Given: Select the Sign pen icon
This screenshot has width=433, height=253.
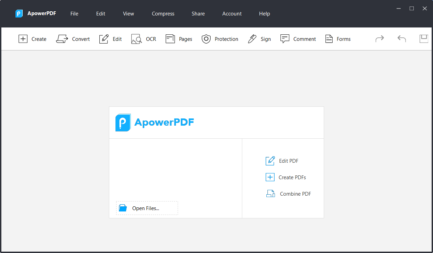Looking at the screenshot, I should [x=252, y=39].
